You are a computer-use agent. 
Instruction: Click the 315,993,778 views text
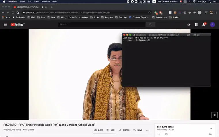(12, 130)
